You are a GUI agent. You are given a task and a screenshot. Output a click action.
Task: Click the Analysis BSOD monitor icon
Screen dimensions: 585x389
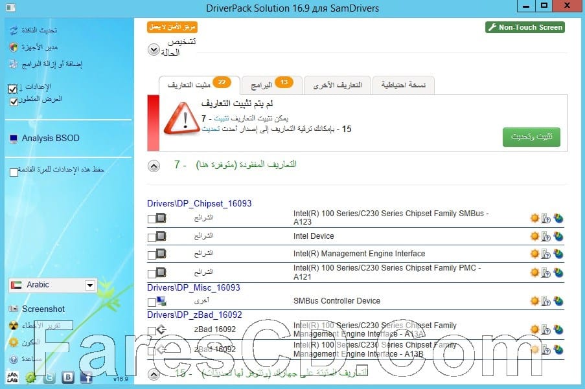point(14,139)
